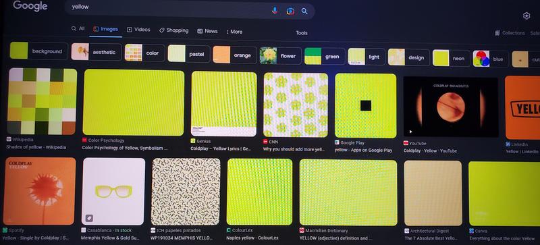This screenshot has width=540, height=245.
Task: Open Memphis Yellow & Gold sunglasses image
Action: coord(113,191)
